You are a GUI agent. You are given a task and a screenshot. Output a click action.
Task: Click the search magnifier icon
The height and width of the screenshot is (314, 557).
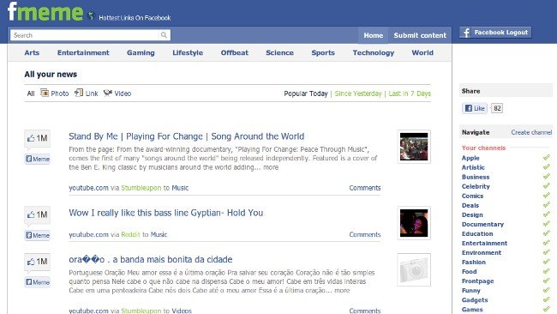164,35
